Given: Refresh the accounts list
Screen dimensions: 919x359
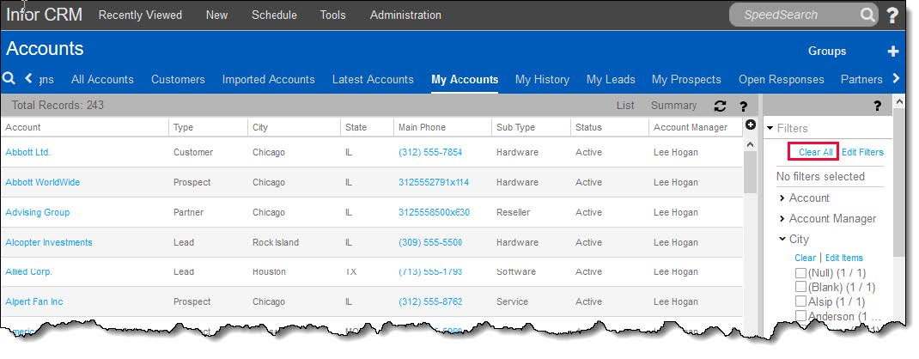Looking at the screenshot, I should [721, 106].
